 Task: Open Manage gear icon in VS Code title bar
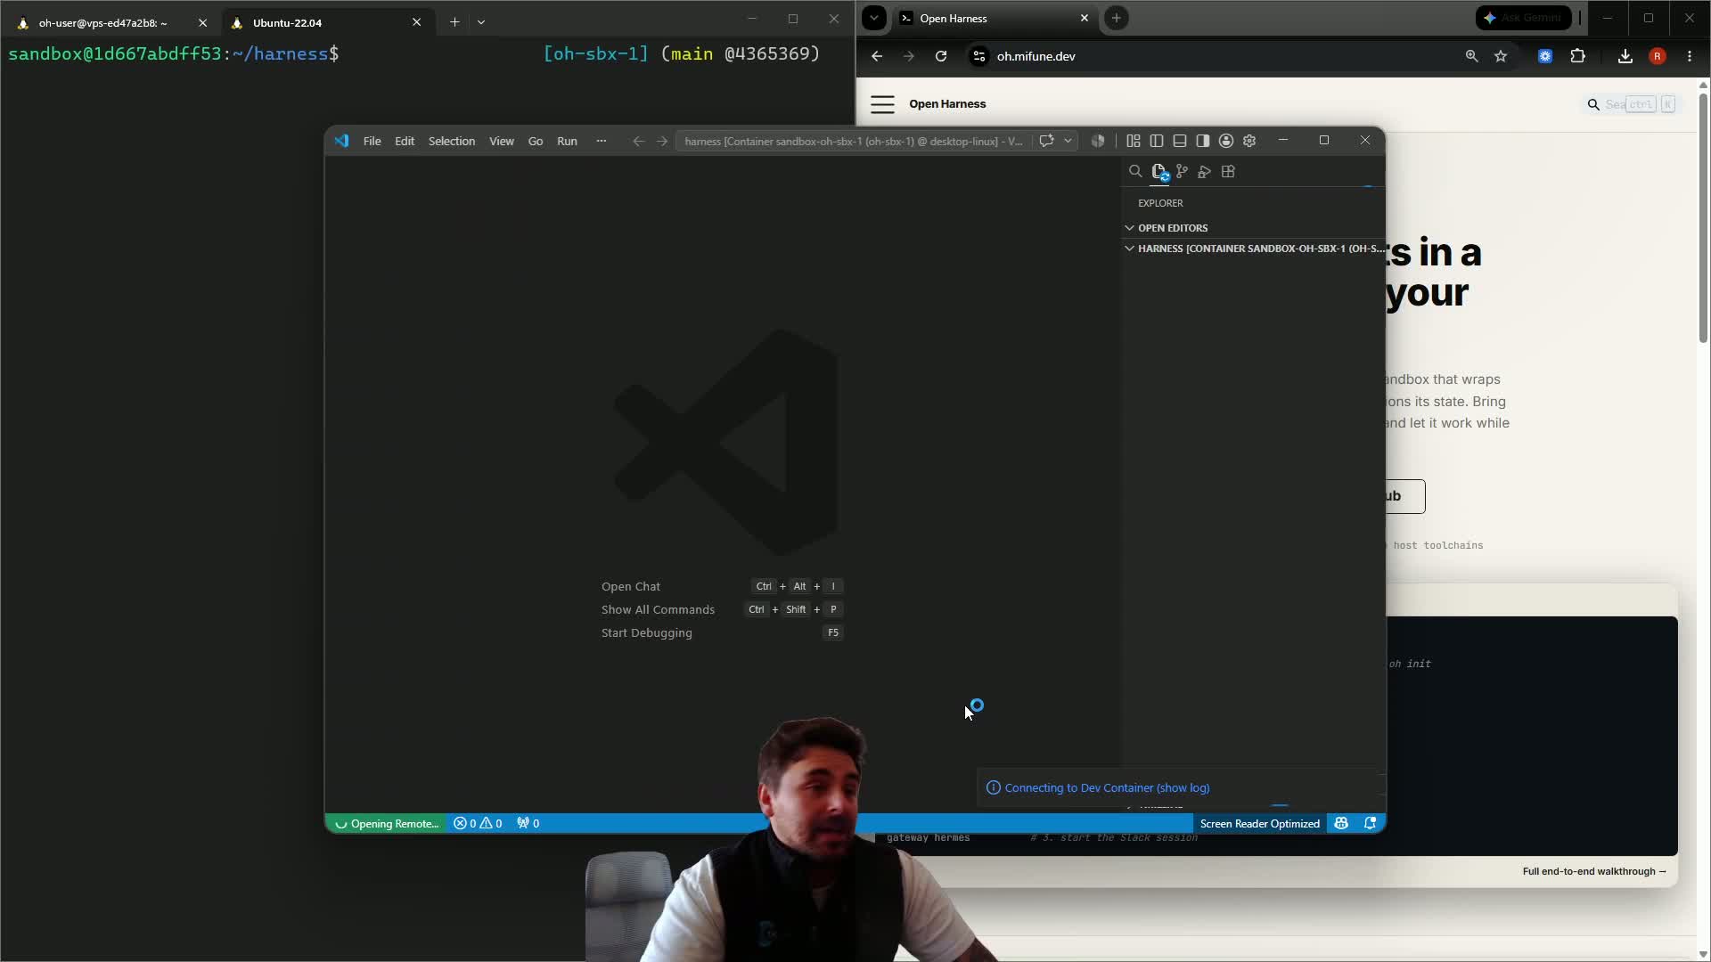[1249, 141]
